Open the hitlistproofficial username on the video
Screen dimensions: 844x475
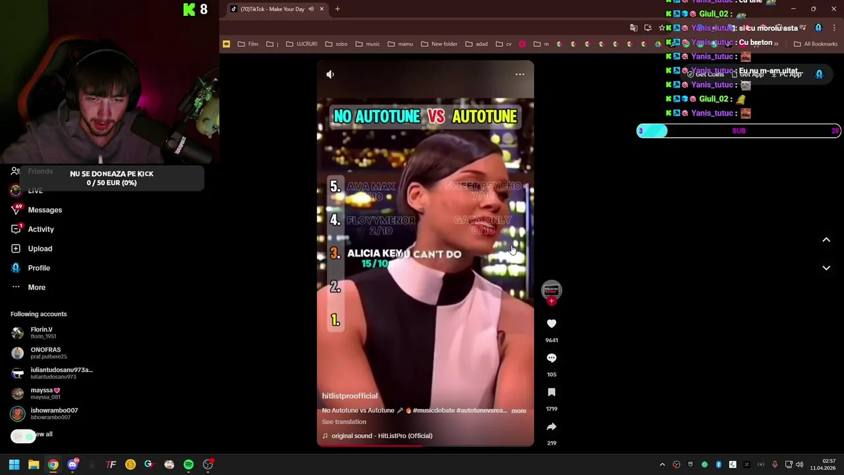(349, 396)
